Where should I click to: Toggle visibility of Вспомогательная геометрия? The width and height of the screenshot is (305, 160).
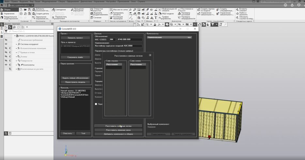point(6,48)
